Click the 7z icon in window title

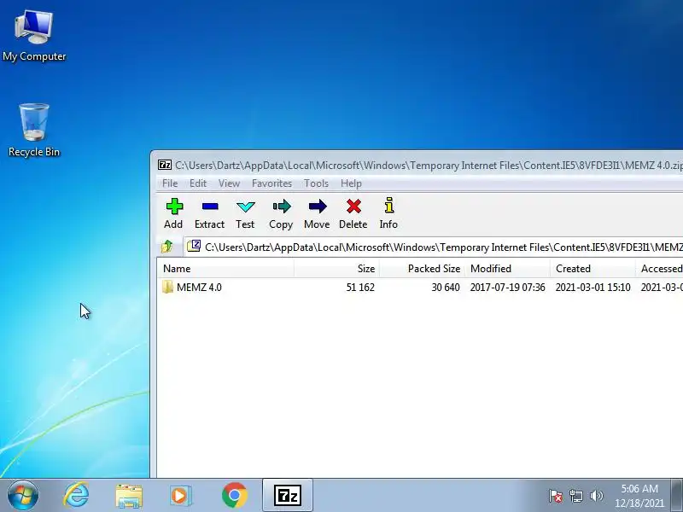pos(165,165)
